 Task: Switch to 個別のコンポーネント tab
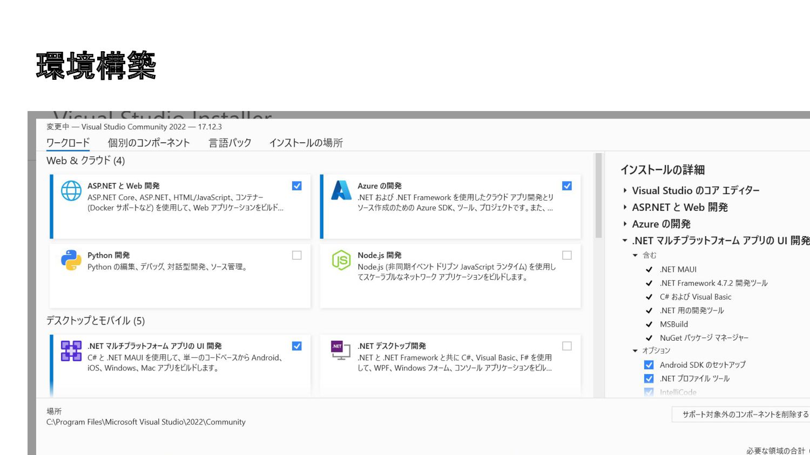pyautogui.click(x=149, y=143)
